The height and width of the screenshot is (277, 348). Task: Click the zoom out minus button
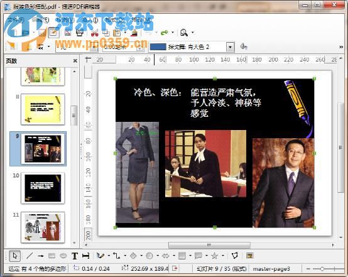coord(308,269)
